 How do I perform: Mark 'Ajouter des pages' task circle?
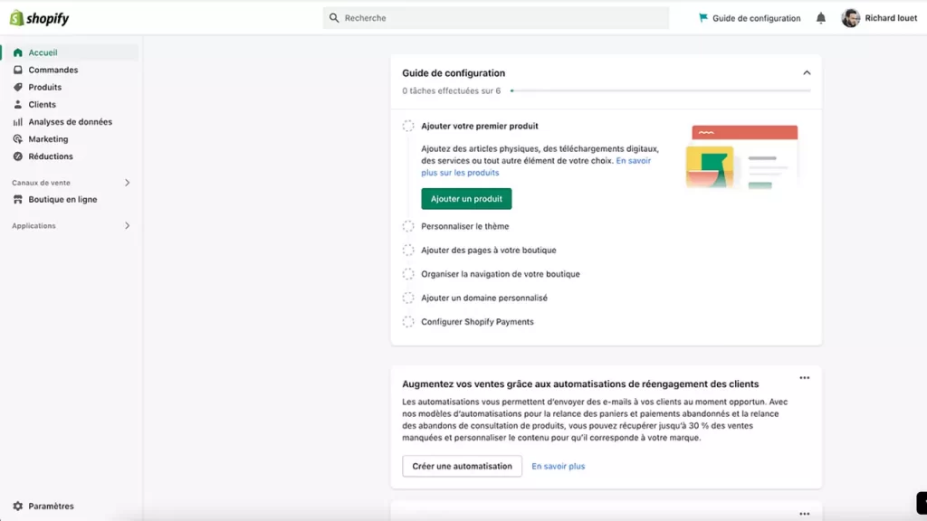[408, 250]
